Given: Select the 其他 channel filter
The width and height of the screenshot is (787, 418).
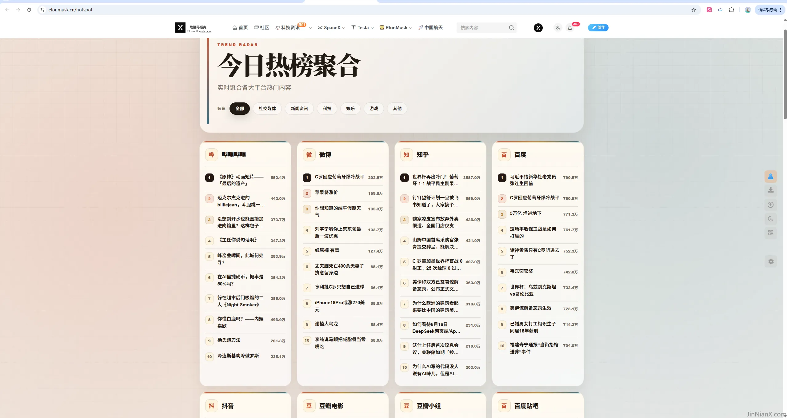Looking at the screenshot, I should (397, 109).
